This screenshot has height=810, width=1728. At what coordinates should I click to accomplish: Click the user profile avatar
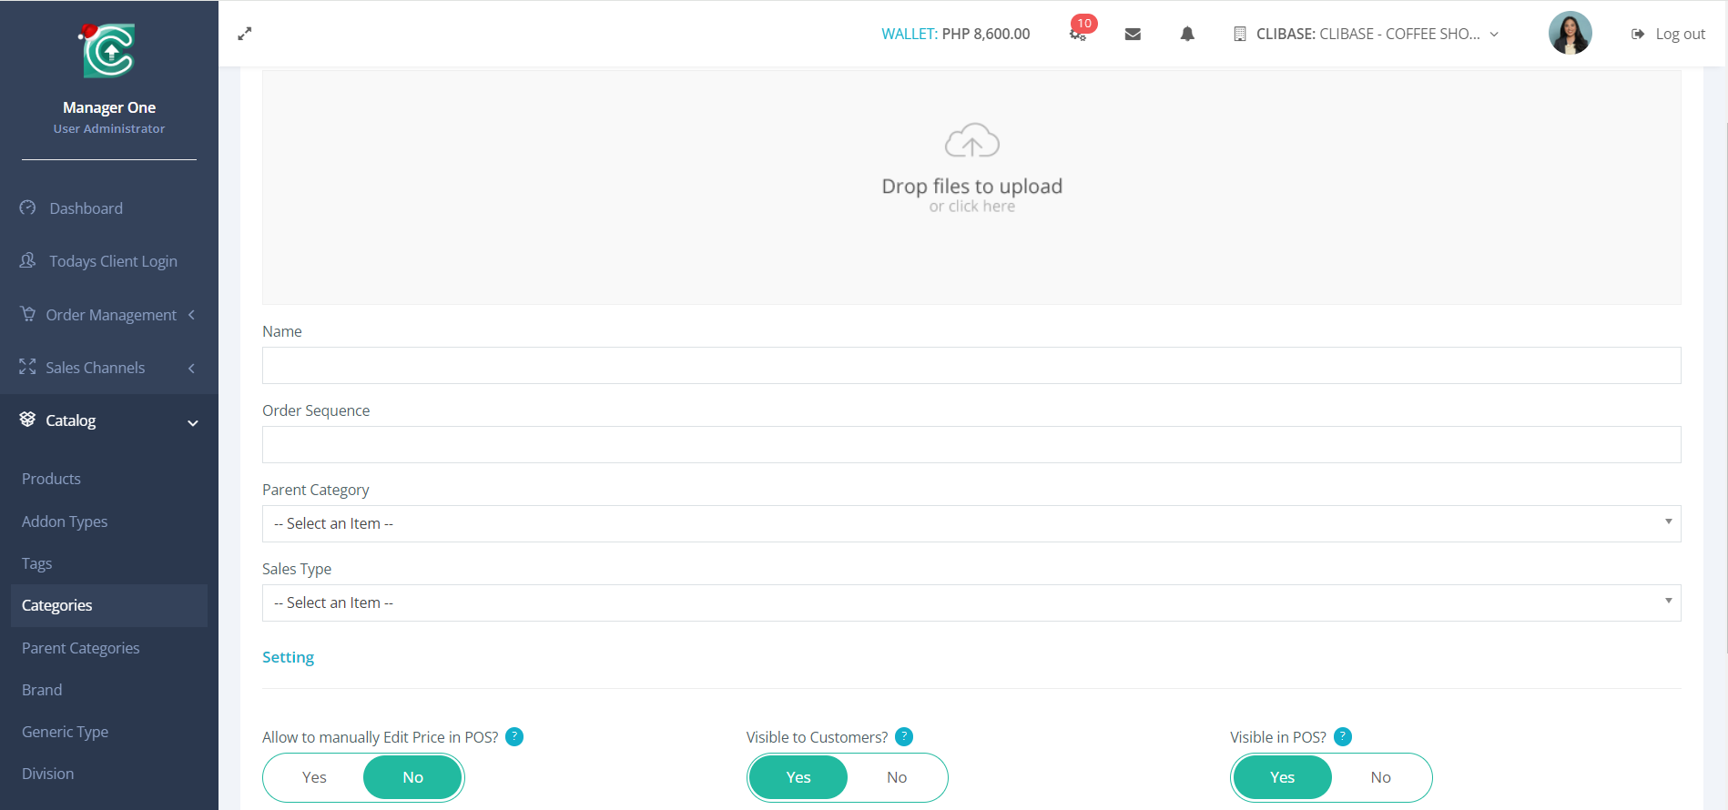(1570, 34)
